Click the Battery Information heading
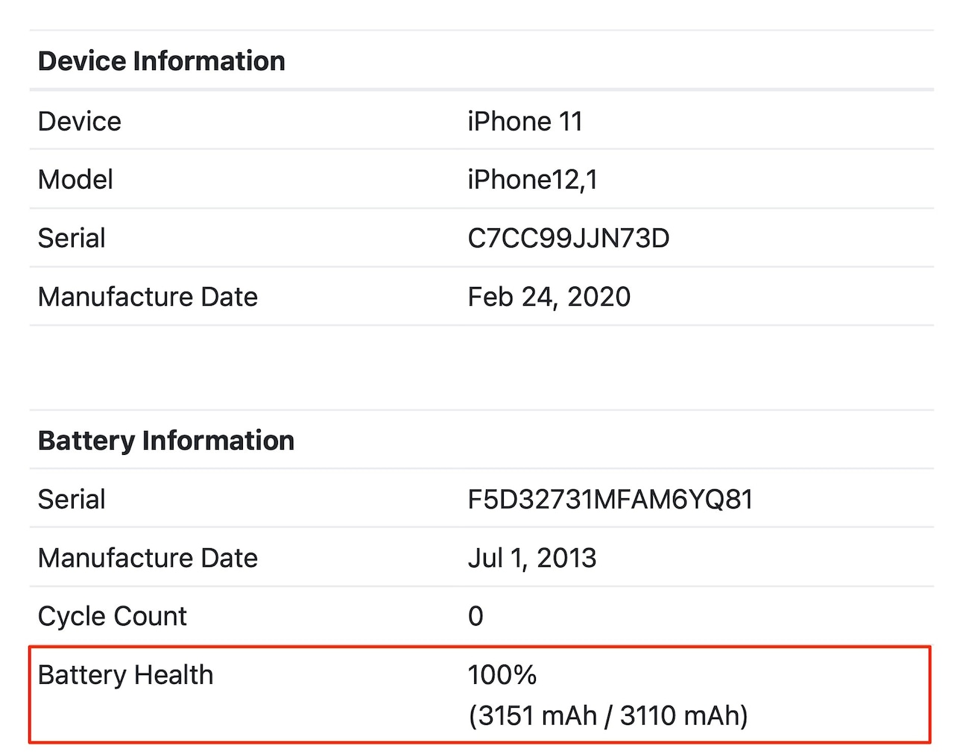The height and width of the screenshot is (754, 954). point(165,440)
